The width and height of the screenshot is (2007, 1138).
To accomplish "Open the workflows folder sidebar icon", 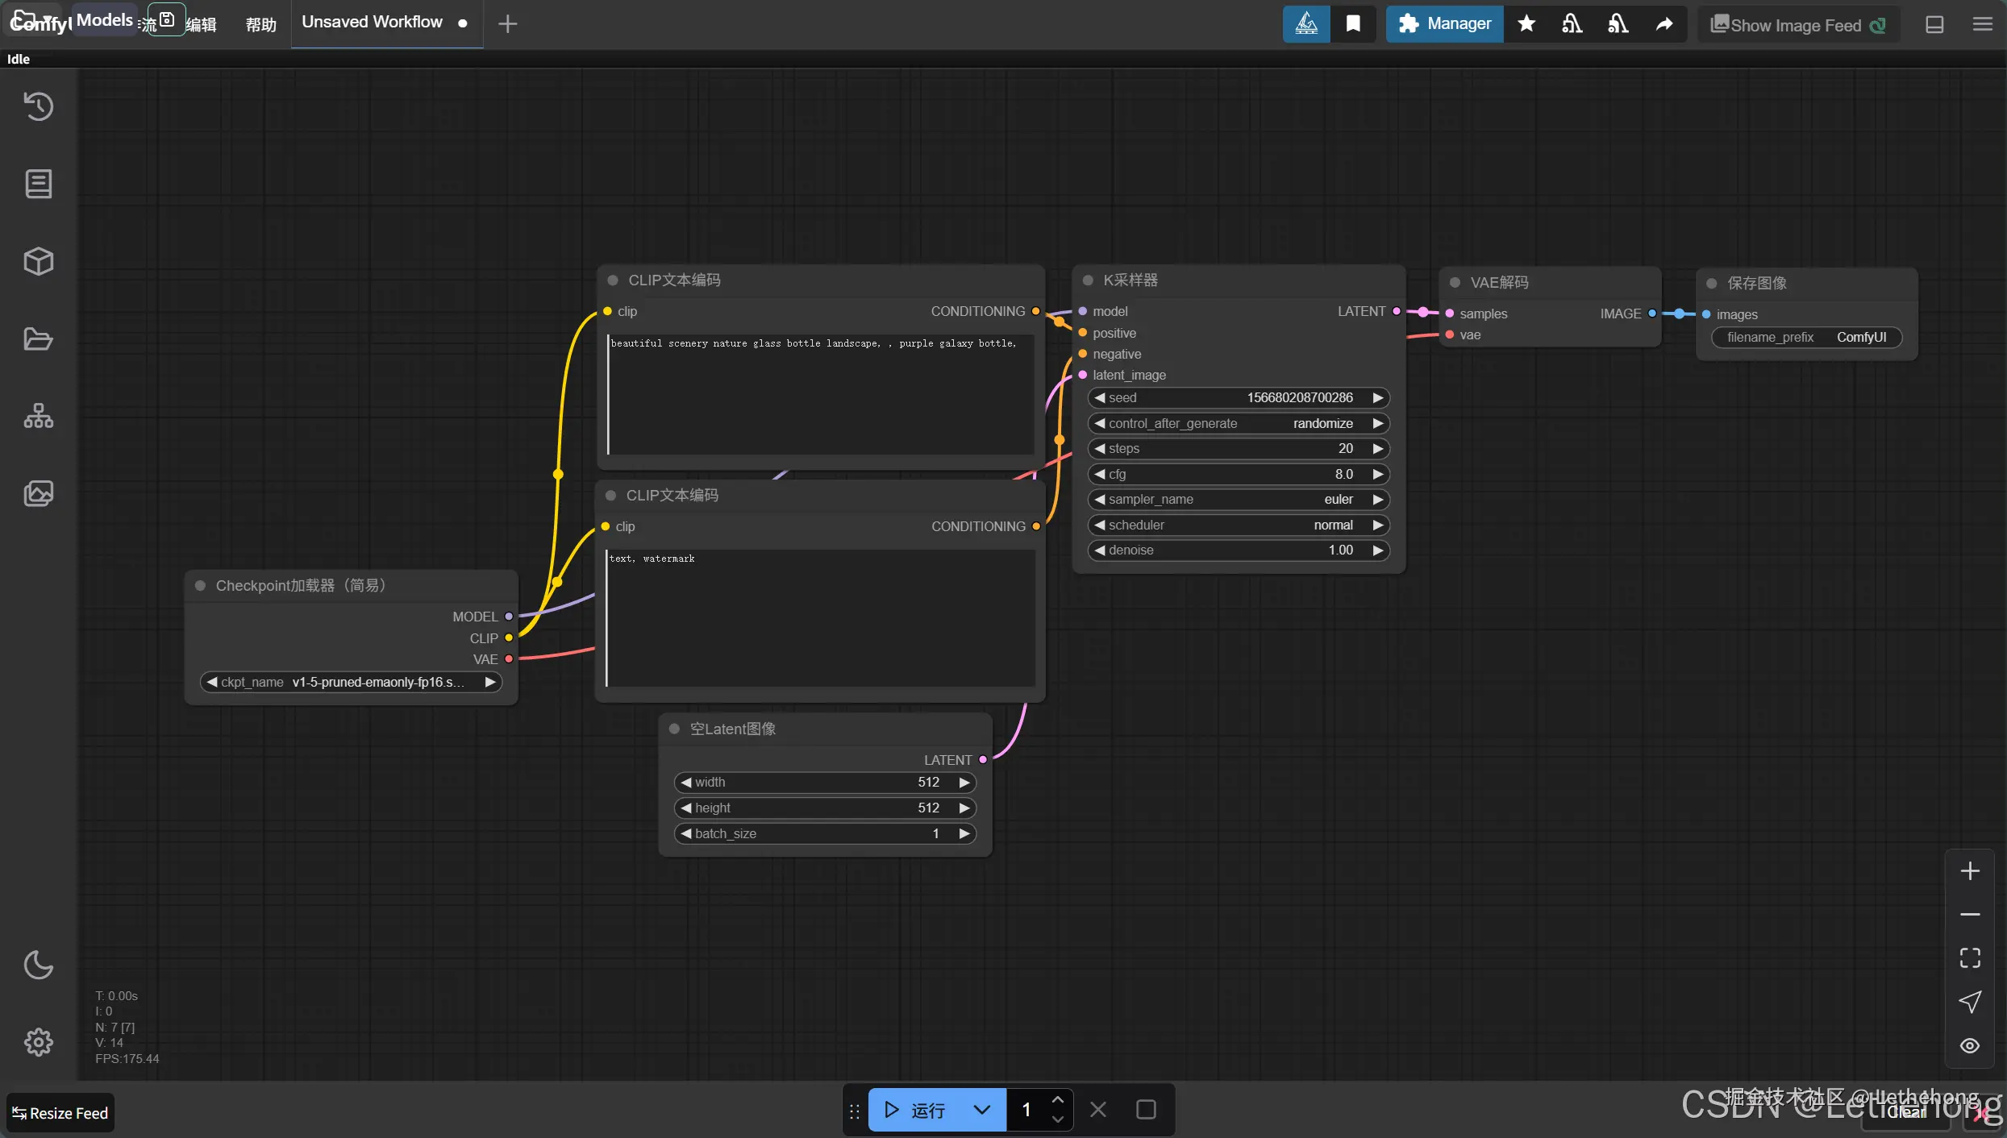I will 38,338.
